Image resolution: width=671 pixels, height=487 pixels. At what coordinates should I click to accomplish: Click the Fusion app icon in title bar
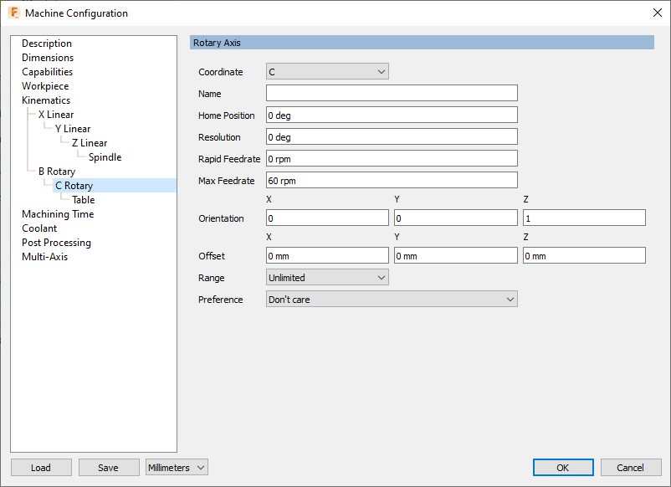(x=13, y=13)
